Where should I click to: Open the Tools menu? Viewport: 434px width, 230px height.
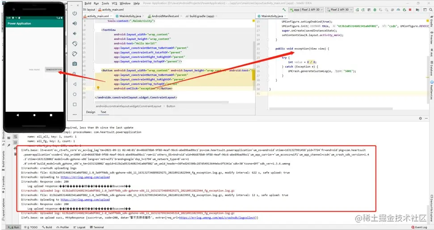click(105, 3)
